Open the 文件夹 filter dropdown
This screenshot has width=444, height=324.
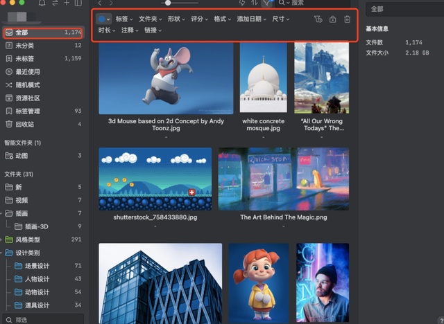tap(150, 19)
